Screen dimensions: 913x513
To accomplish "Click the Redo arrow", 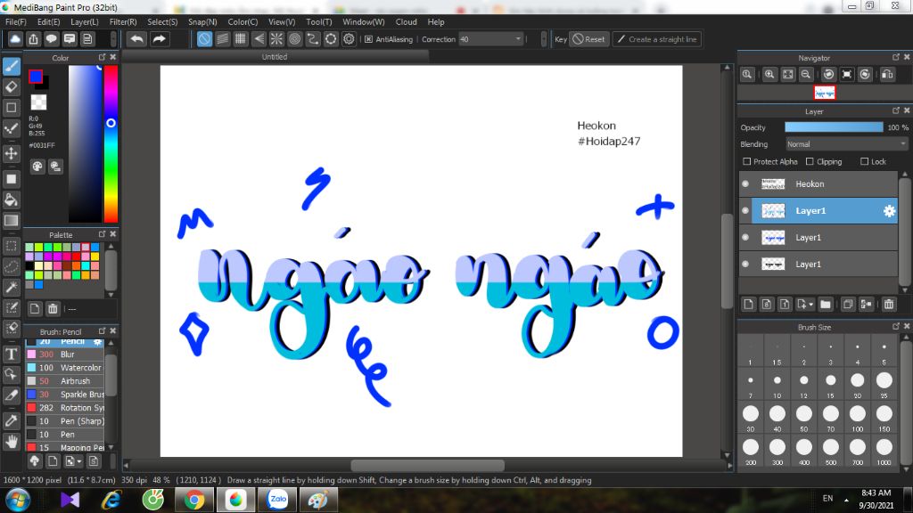I will click(159, 39).
